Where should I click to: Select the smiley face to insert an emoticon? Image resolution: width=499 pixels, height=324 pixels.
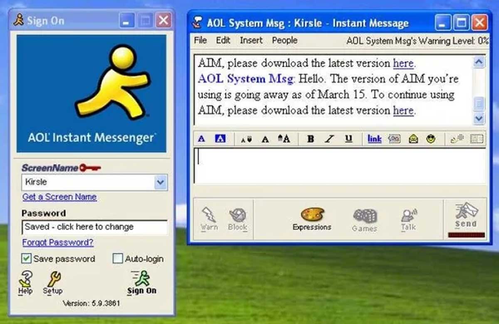[x=431, y=139]
